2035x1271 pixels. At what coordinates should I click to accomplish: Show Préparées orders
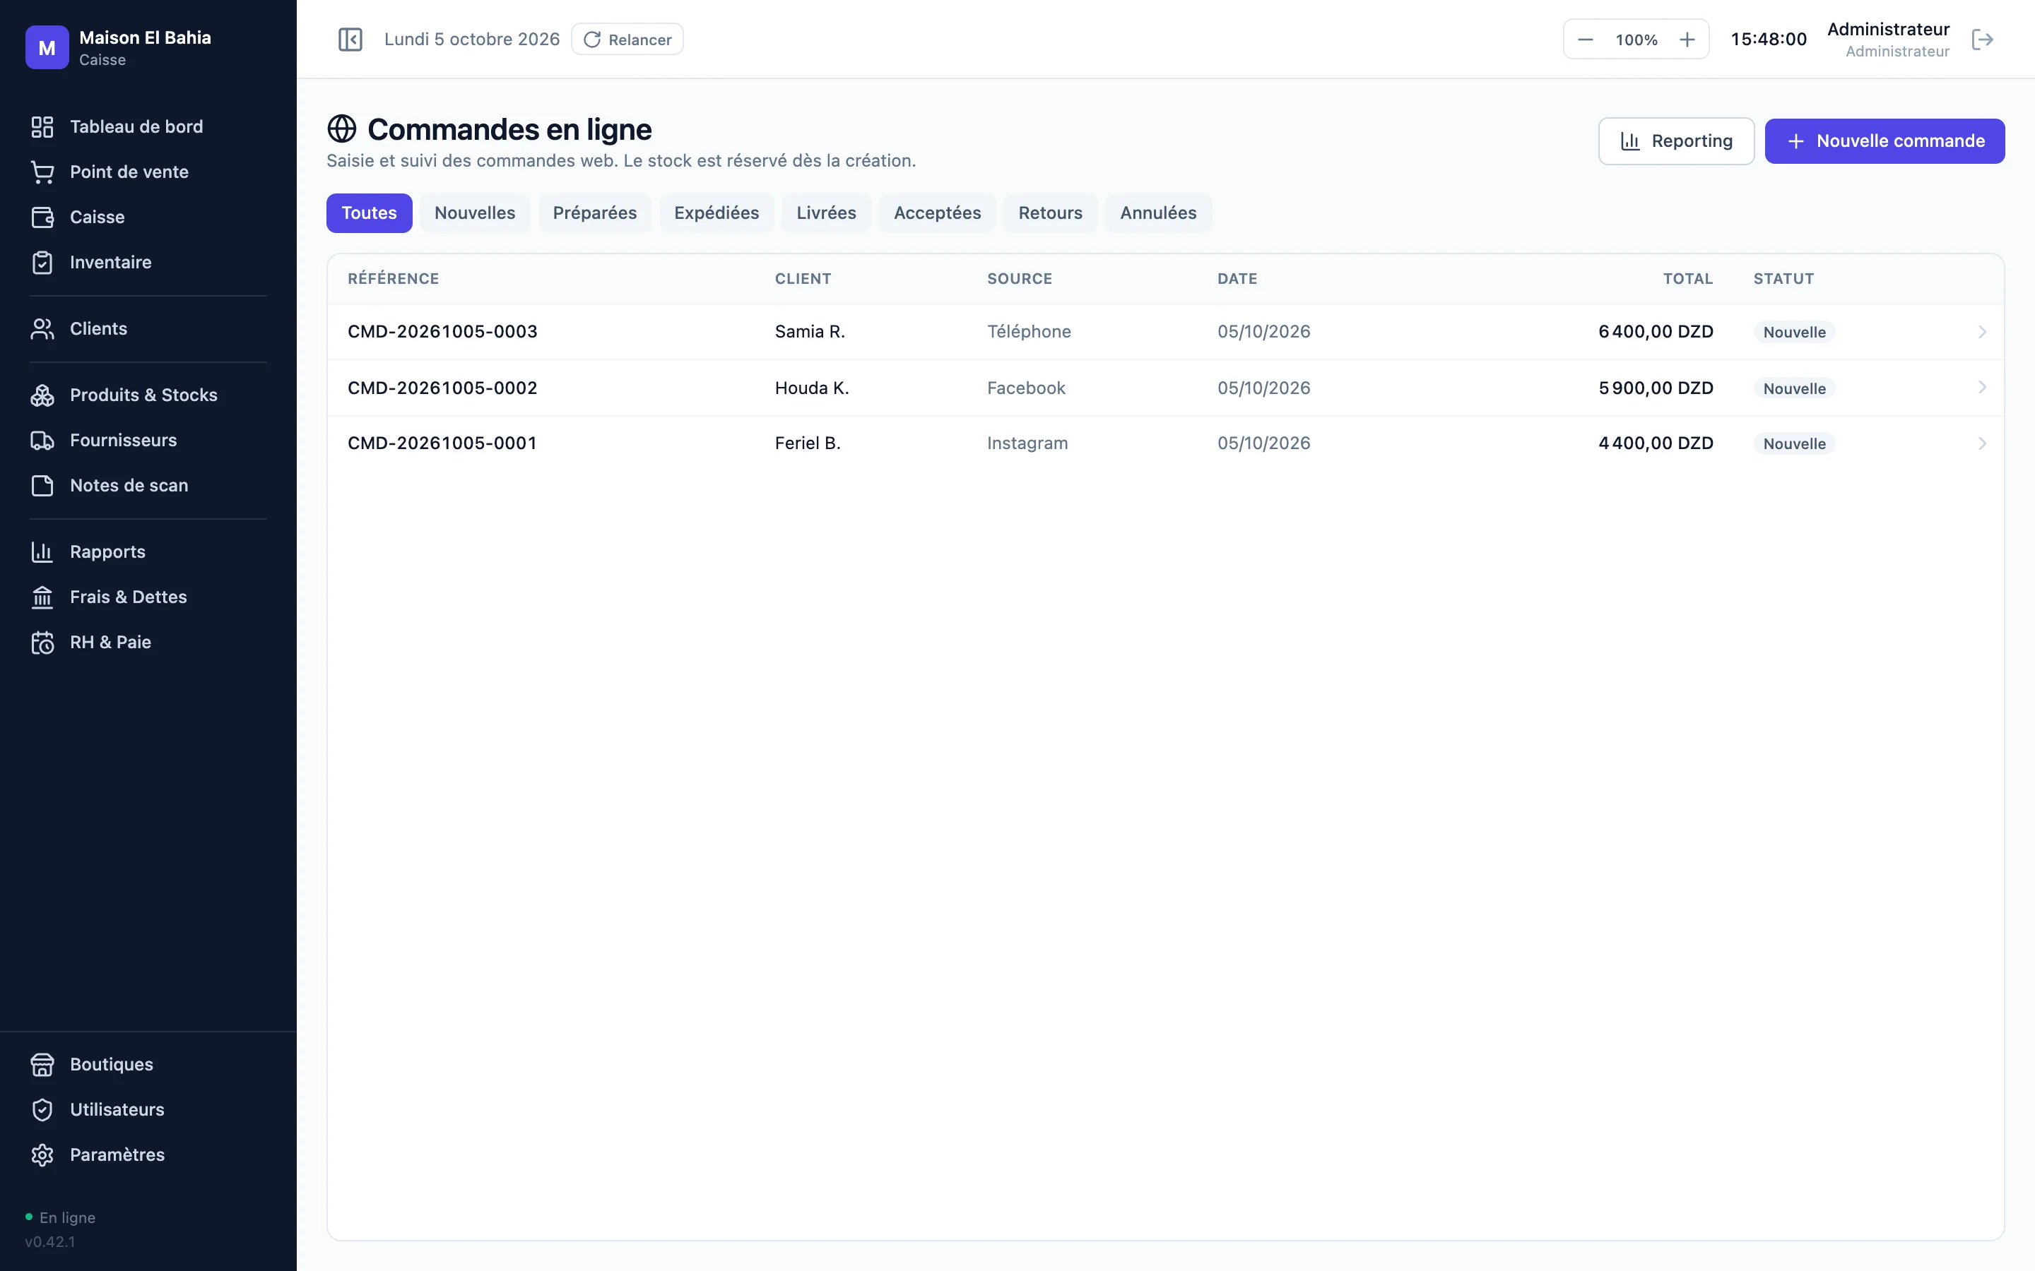pos(594,213)
